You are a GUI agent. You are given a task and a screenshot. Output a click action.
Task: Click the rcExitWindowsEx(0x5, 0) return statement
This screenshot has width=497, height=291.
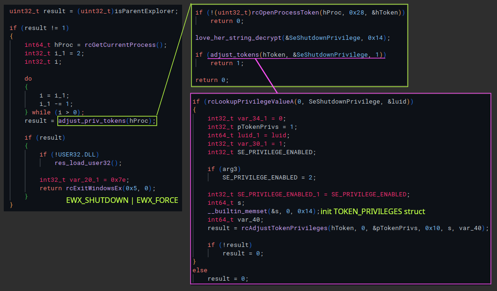[98, 188]
